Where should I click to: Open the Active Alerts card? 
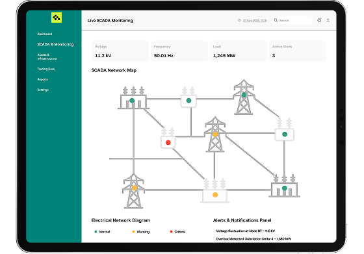click(298, 51)
